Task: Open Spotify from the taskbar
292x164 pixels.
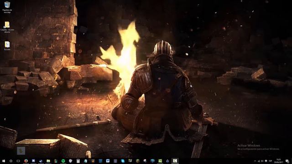Action: coord(63,161)
